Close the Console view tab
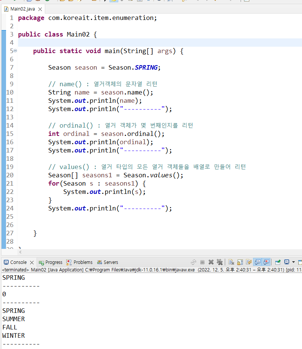The height and width of the screenshot is (349, 302). (32, 262)
